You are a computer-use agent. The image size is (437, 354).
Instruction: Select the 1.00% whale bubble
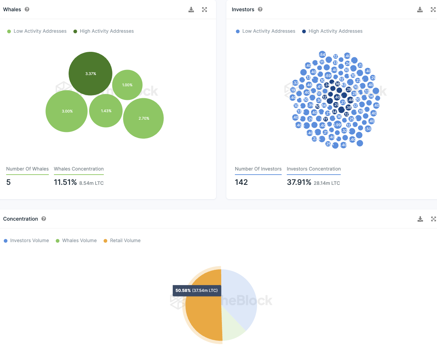[127, 85]
